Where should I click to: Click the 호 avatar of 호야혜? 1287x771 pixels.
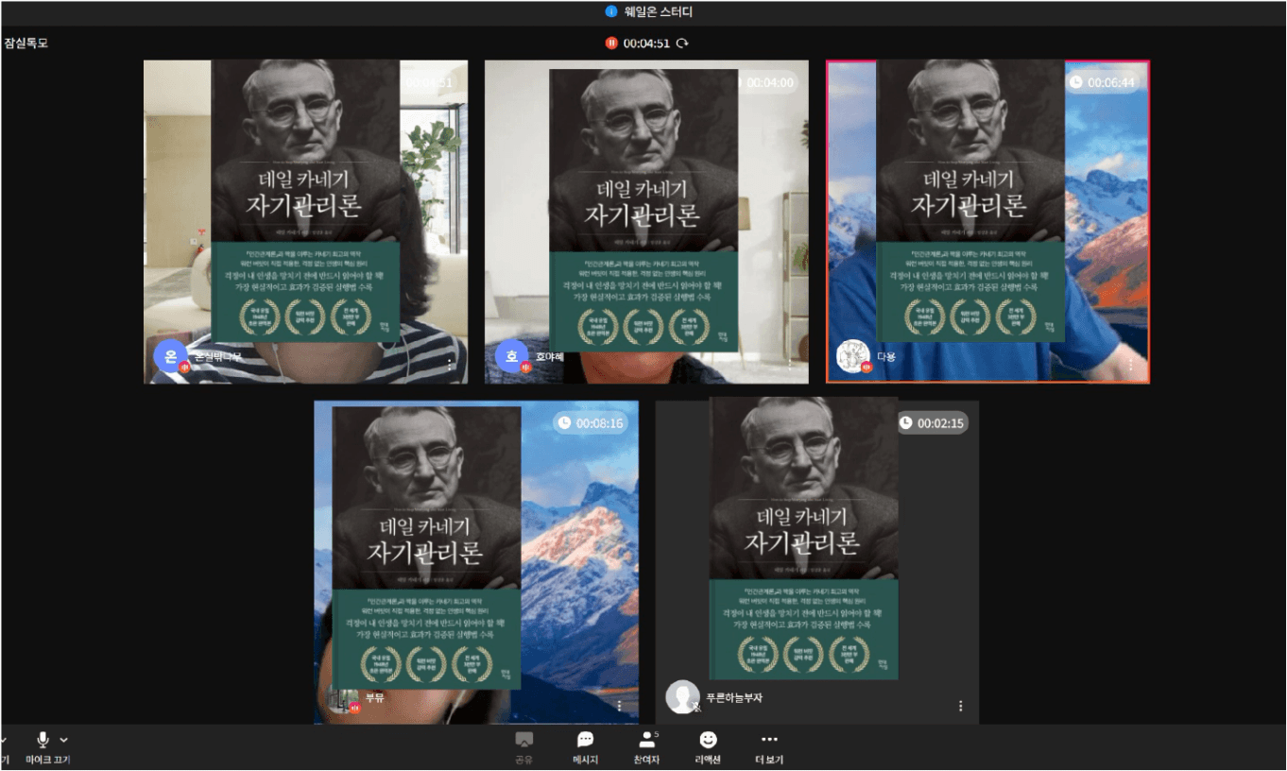[x=512, y=356]
